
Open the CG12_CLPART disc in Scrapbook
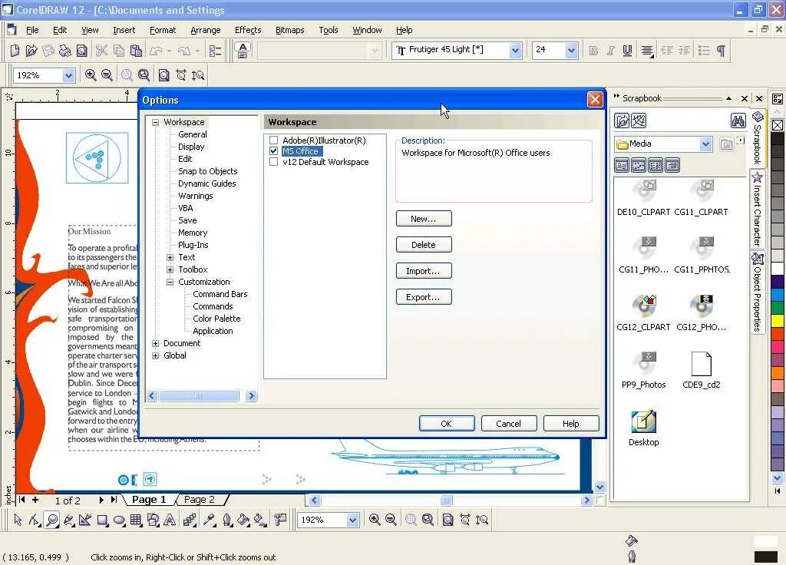pyautogui.click(x=644, y=312)
